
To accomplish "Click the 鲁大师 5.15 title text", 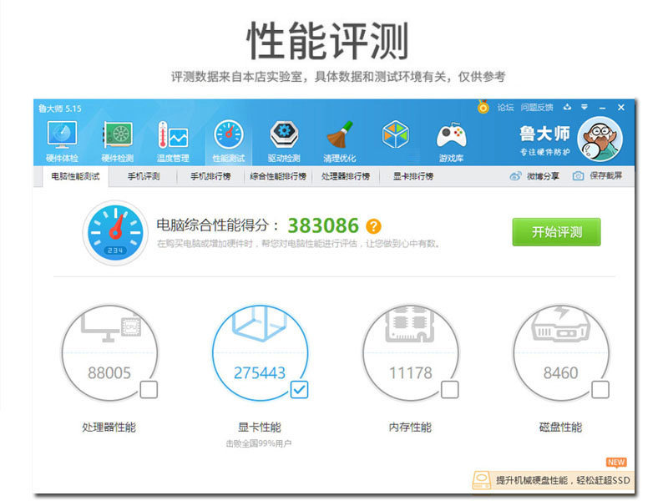I will click(x=60, y=109).
